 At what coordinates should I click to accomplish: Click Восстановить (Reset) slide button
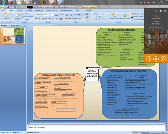click(28, 16)
